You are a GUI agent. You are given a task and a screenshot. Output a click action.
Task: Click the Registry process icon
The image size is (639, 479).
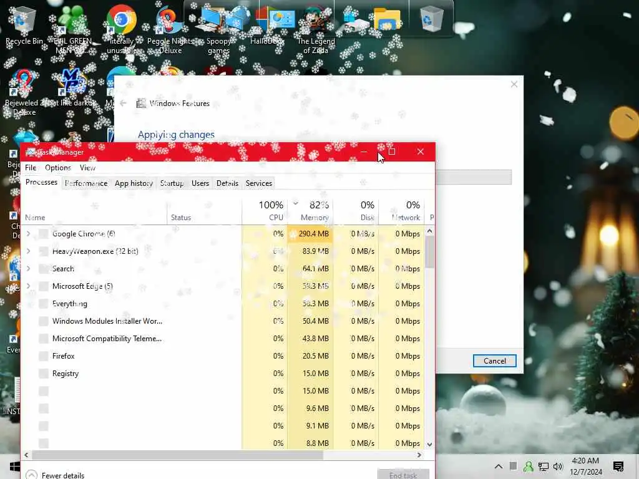click(44, 374)
